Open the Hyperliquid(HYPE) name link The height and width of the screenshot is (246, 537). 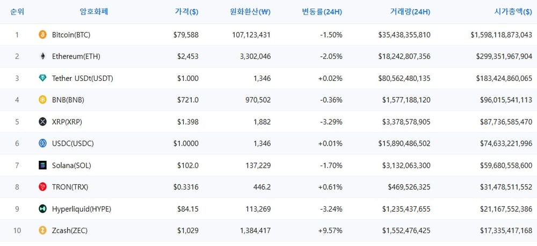(x=82, y=209)
